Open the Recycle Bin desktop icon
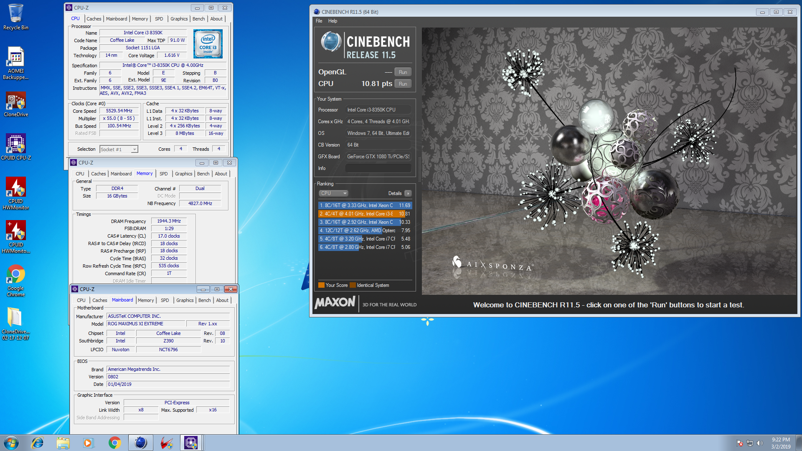Image resolution: width=802 pixels, height=451 pixels. coord(16,17)
